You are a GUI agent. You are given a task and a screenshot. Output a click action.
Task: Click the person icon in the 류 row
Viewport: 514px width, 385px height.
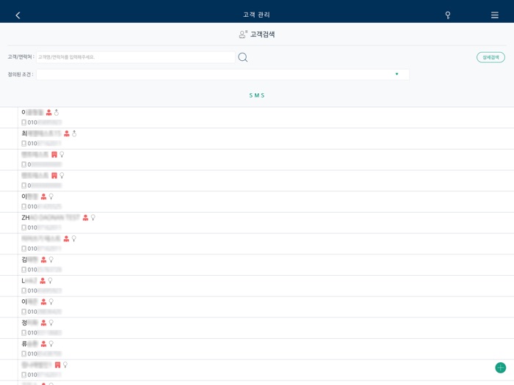click(43, 344)
